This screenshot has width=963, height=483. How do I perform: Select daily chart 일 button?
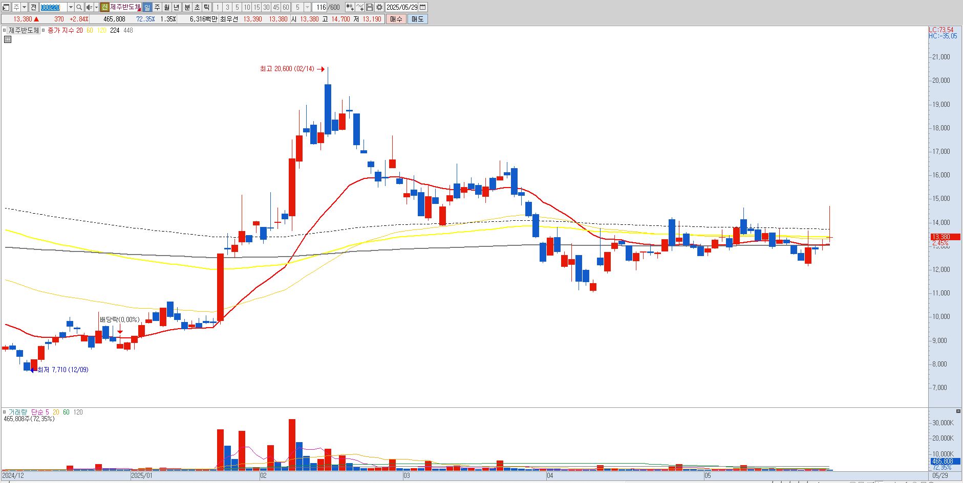147,7
